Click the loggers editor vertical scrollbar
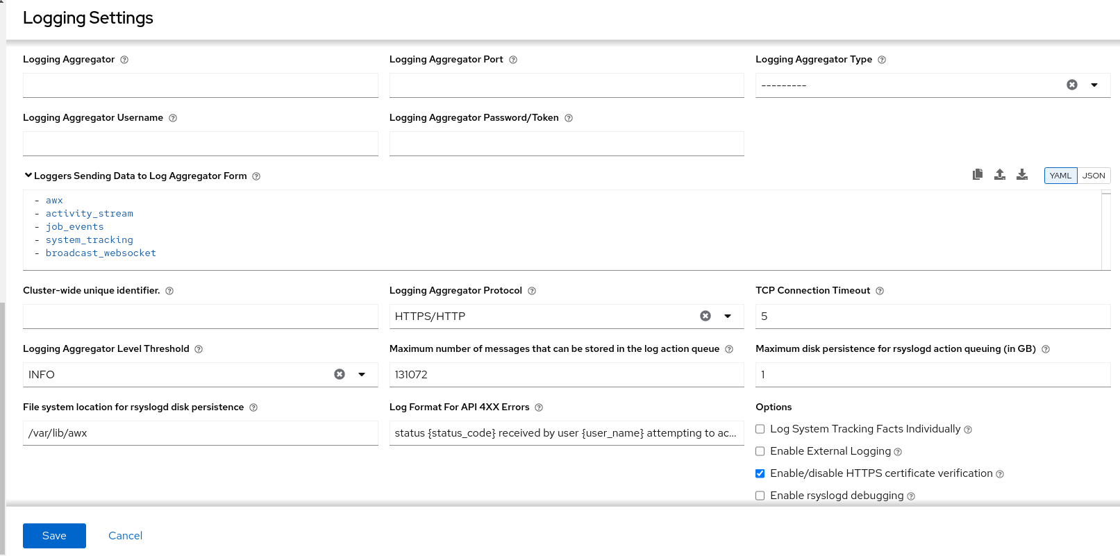 click(1106, 230)
